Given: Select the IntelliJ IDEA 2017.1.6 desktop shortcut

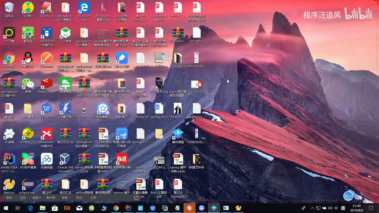Looking at the screenshot, I should pos(9,163).
